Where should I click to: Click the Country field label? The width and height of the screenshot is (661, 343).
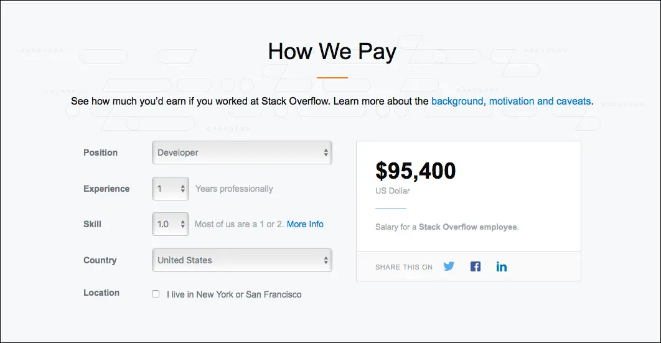(x=100, y=260)
